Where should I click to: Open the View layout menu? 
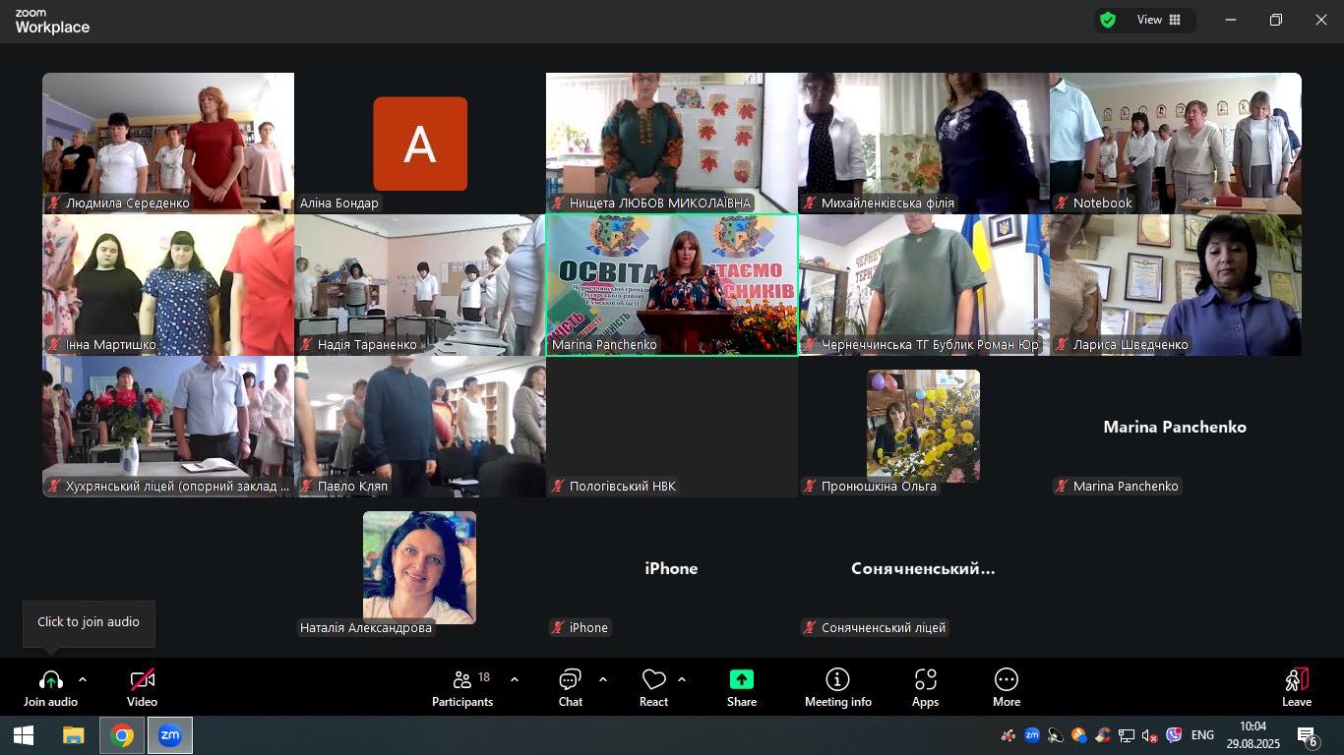pos(1159,20)
